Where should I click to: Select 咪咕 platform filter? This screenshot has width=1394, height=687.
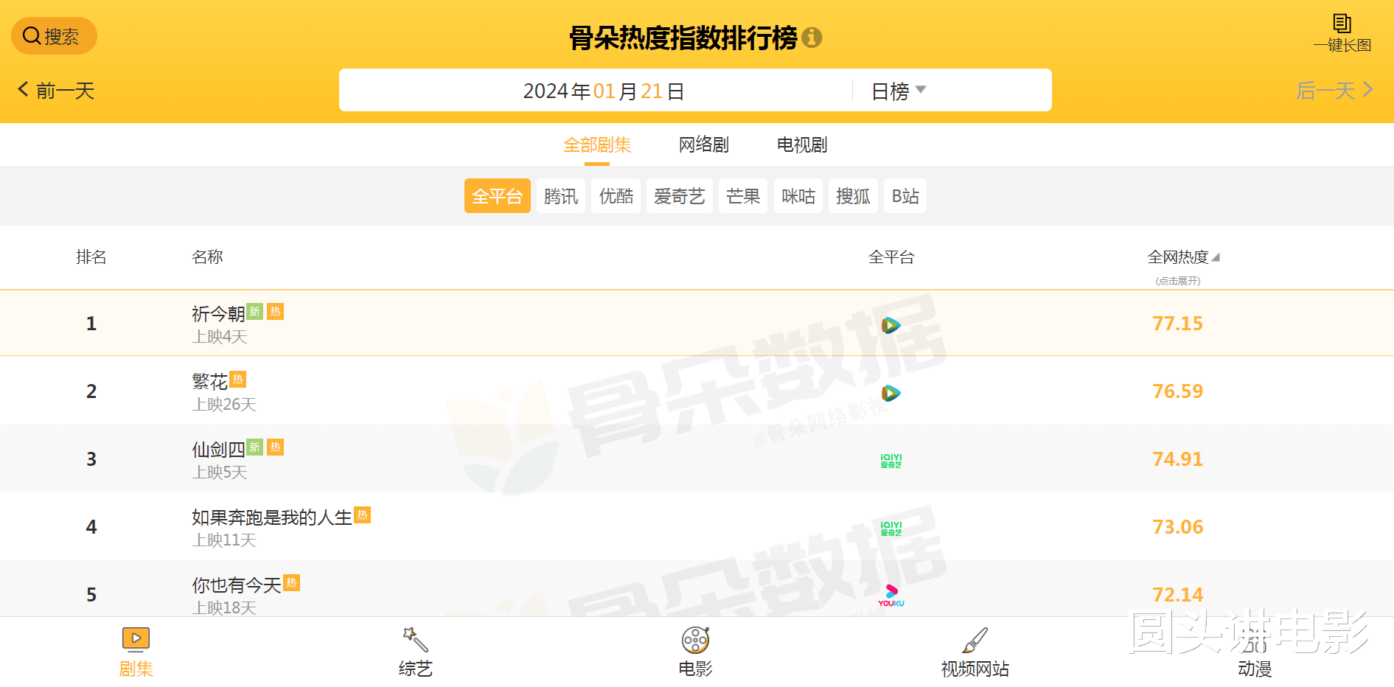pyautogui.click(x=798, y=196)
